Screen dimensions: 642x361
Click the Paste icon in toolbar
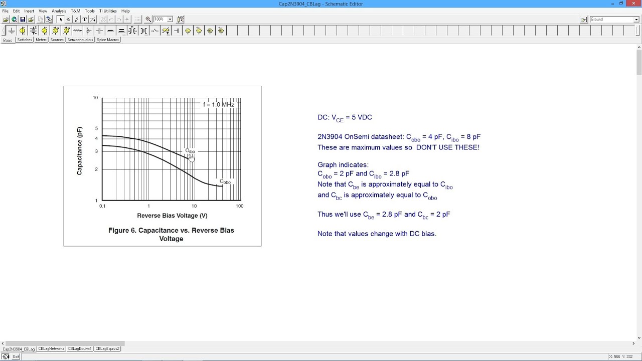49,20
